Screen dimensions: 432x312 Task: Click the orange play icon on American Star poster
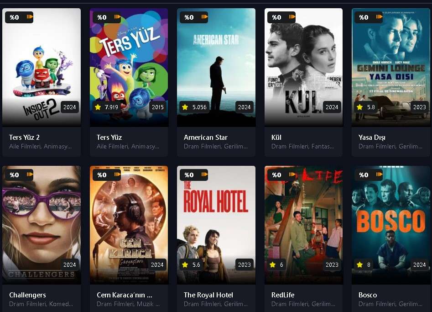click(x=204, y=17)
